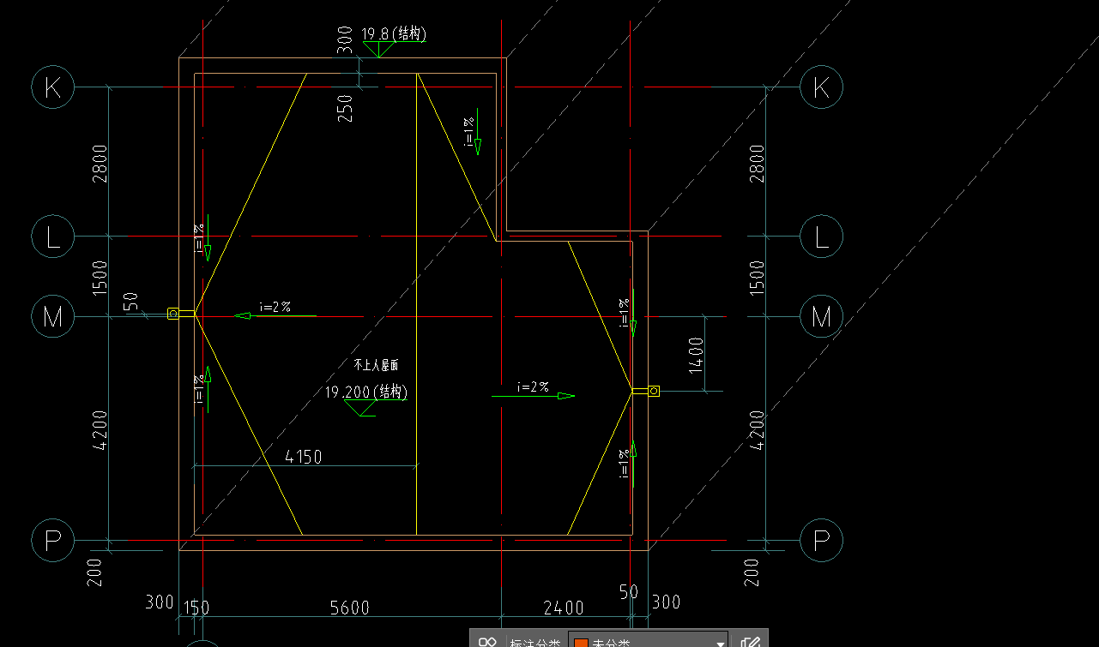Image resolution: width=1099 pixels, height=647 pixels.
Task: Select the right-pointing i=2% slope label
Action: click(533, 386)
